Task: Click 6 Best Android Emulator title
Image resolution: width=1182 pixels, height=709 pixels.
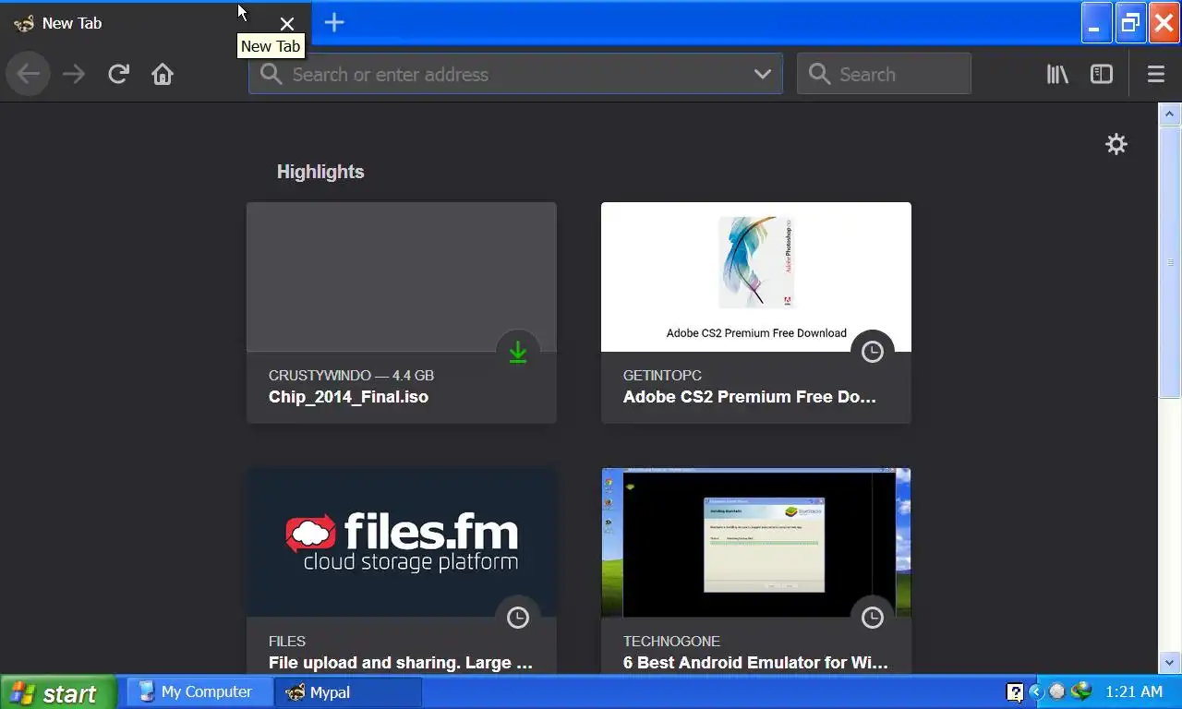Action: coord(755,663)
